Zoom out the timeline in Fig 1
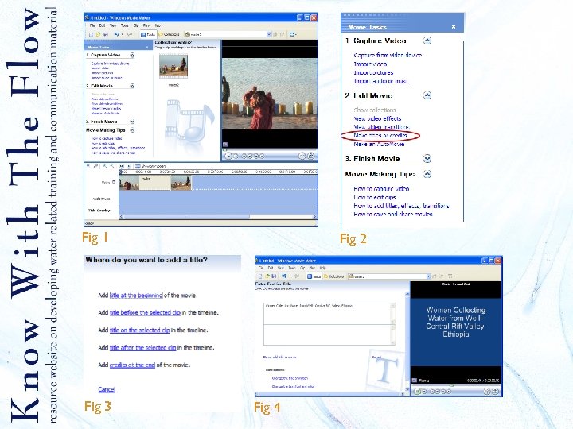Viewport: 573px width, 429px height. click(112, 166)
